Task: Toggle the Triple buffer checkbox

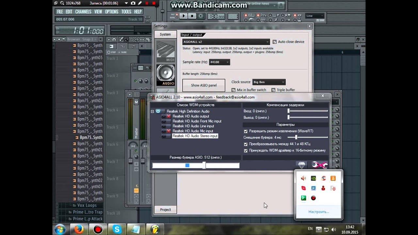Action: pyautogui.click(x=273, y=90)
